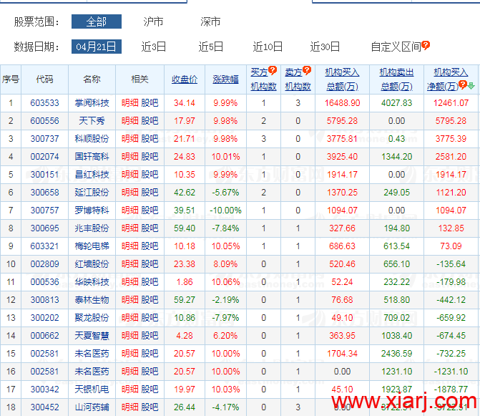
Task: Open 股吧 link for 罗博特科
Action: click(x=150, y=211)
